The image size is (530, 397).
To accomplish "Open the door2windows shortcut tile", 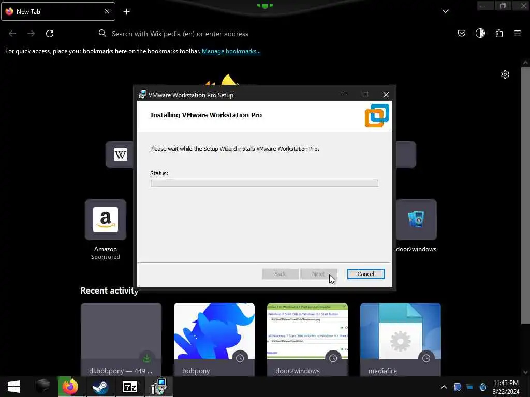I will coord(416,220).
